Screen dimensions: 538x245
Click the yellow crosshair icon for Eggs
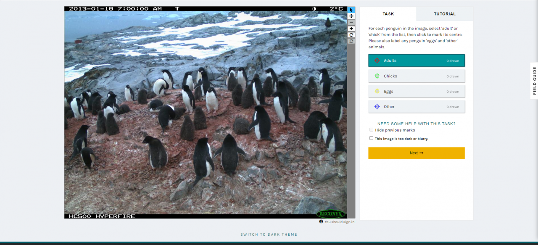[x=377, y=91]
